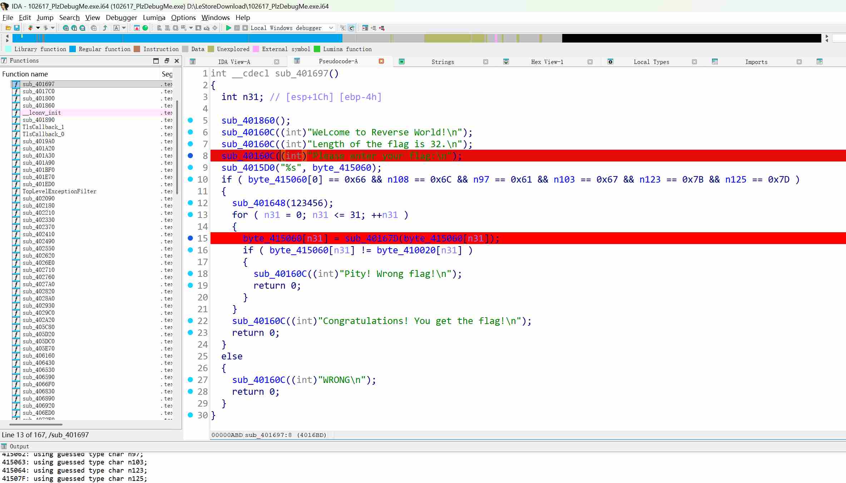Click the Strings view tab icon

[x=402, y=62]
